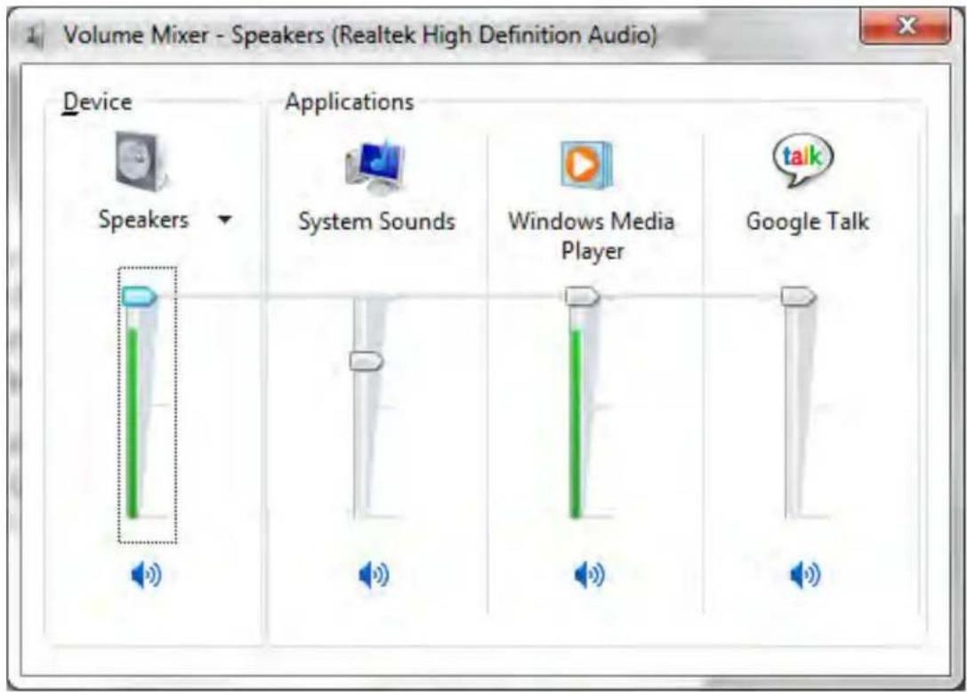
Task: Click the Google Talk label
Action: click(x=807, y=221)
